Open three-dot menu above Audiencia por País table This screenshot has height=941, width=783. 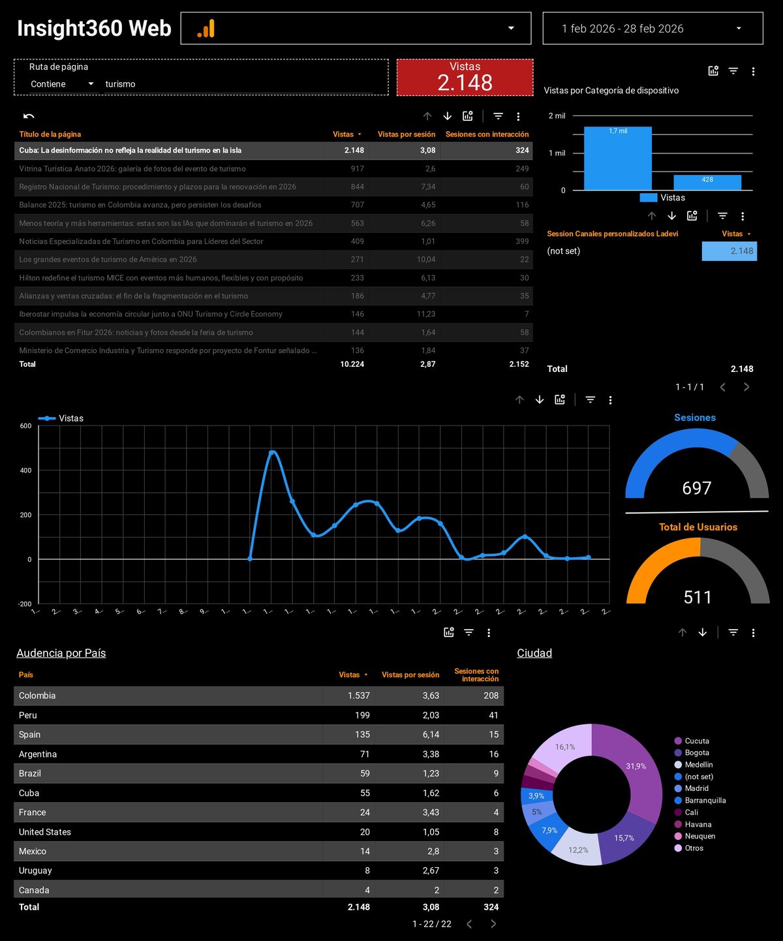point(489,632)
